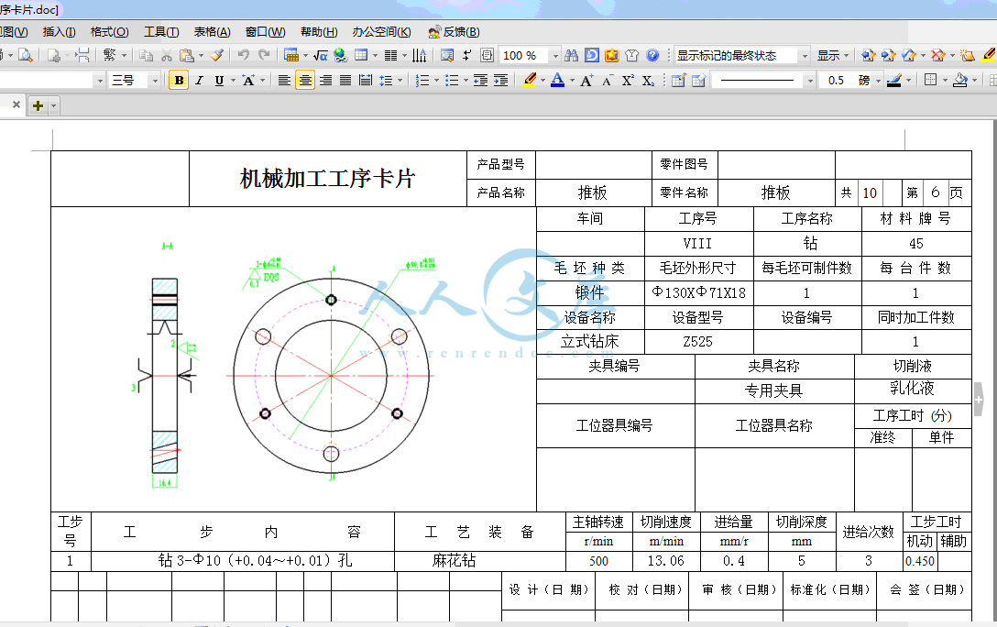
Task: Open the skin (shirt) icon
Action: 632,55
